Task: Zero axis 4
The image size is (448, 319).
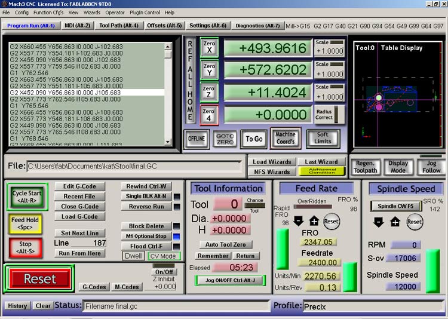Action: coord(209,115)
